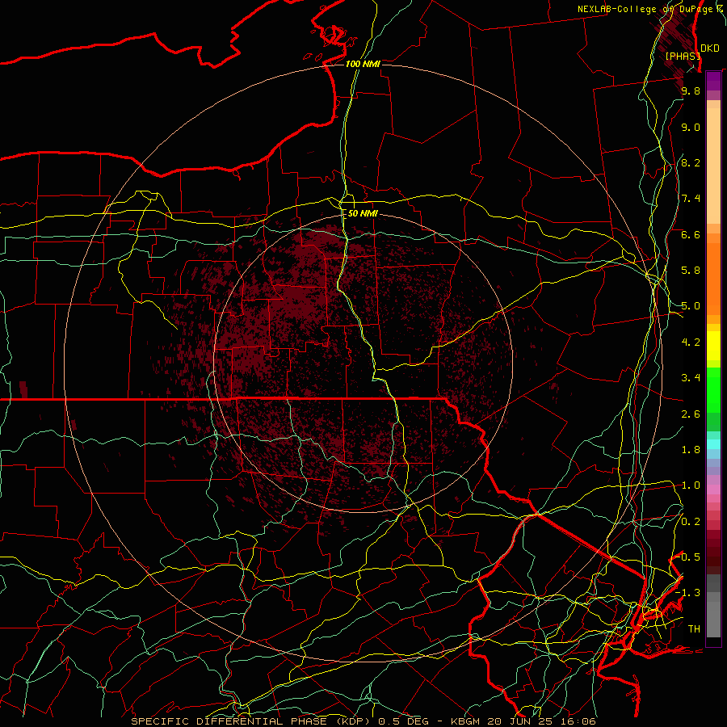Click the DKD label above the color scale
The image size is (727, 727).
click(x=710, y=48)
